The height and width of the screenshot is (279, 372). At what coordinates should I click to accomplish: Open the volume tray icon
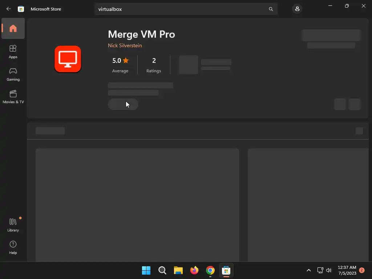coord(328,270)
